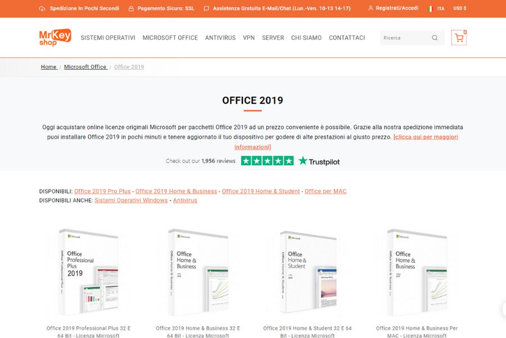Open the MICROSOFT OFFICE menu
506x338 pixels.
tap(171, 38)
